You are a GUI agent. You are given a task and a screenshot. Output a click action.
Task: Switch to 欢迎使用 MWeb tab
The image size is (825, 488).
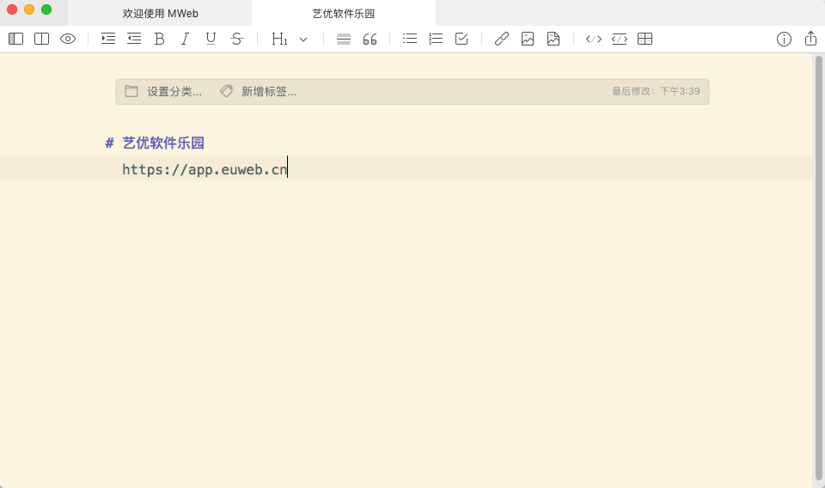161,14
